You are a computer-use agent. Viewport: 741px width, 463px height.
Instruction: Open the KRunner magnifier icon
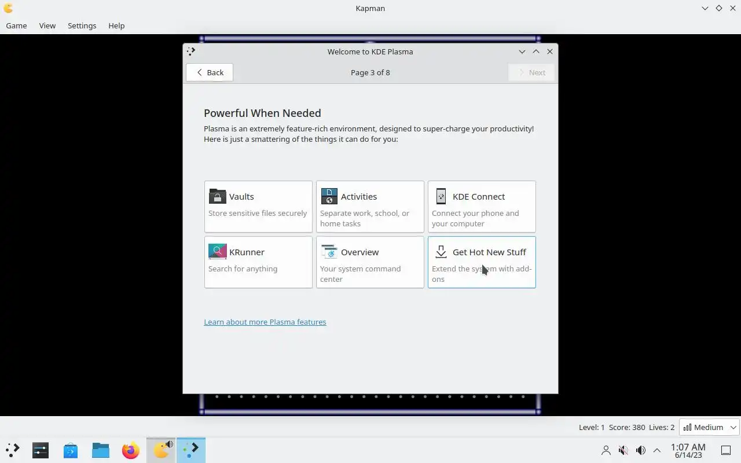pyautogui.click(x=217, y=252)
